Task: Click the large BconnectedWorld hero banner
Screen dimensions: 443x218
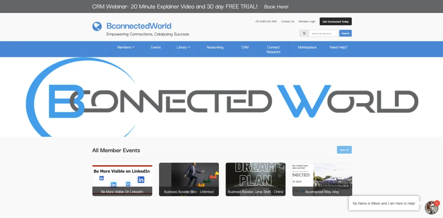Action: (x=221, y=97)
